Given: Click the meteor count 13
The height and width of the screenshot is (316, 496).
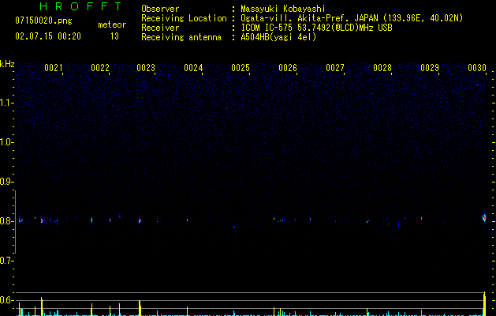Looking at the screenshot, I should (114, 36).
